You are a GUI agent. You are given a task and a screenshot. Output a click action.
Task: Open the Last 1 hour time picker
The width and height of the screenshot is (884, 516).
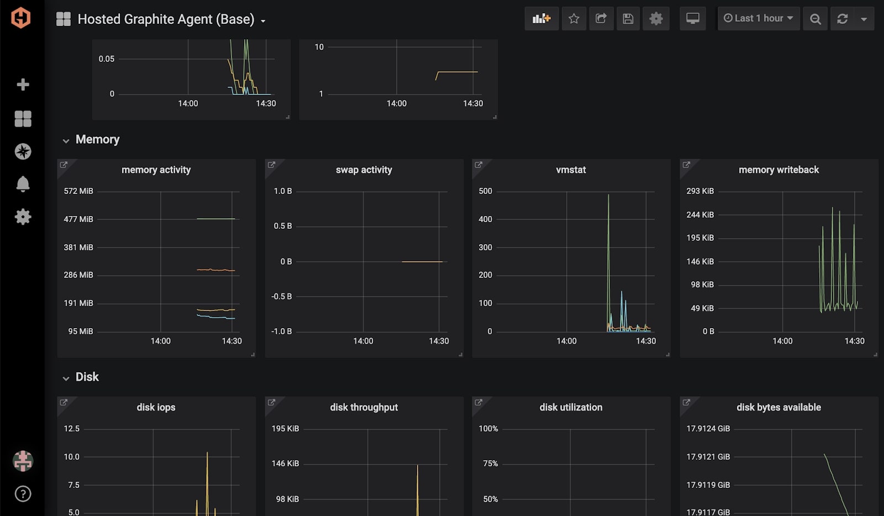759,19
